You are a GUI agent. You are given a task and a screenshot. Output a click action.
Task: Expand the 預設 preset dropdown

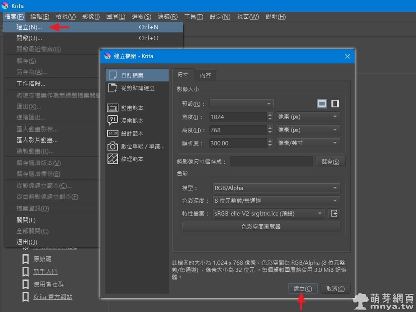[242, 104]
